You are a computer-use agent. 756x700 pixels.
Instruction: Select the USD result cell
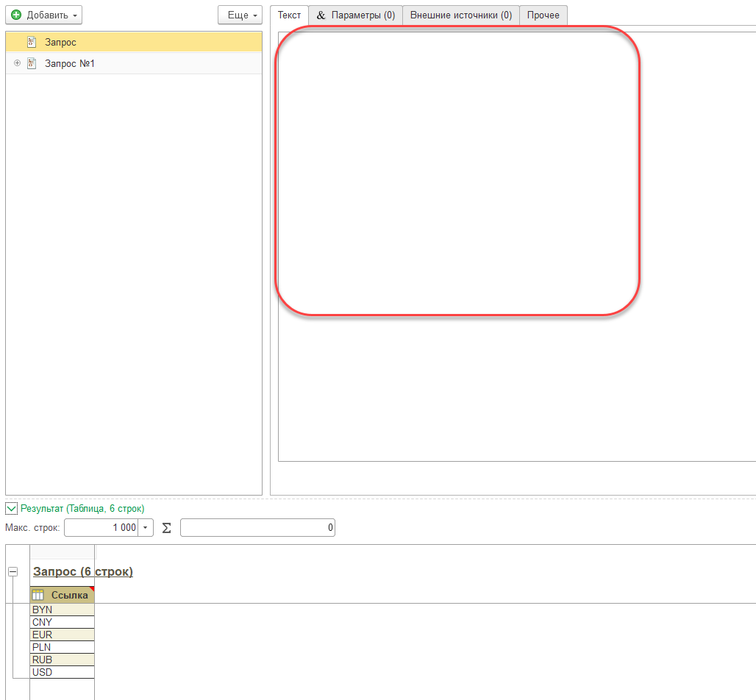63,673
